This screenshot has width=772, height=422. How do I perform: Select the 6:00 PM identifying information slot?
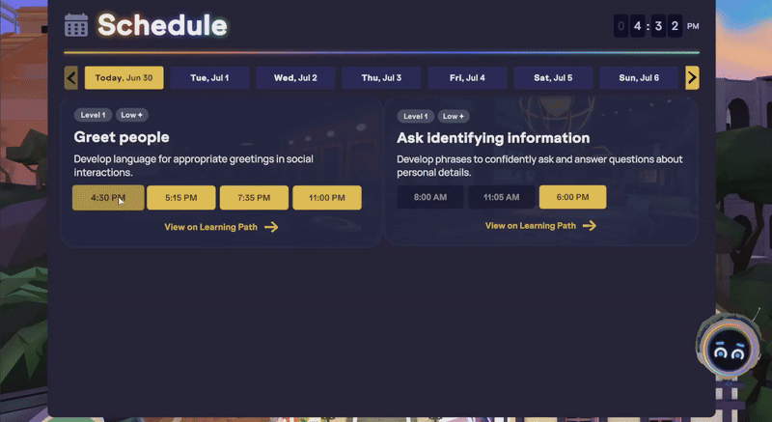[572, 197]
